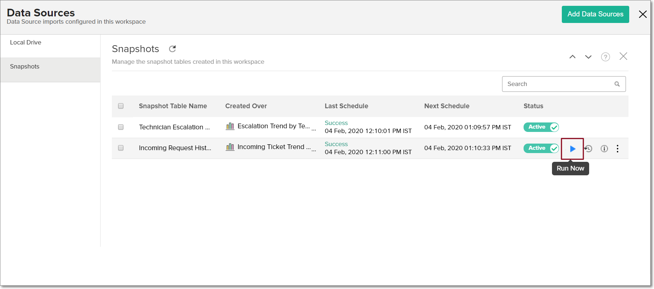Open the three-dot more options menu
The width and height of the screenshot is (654, 289).
coord(618,149)
